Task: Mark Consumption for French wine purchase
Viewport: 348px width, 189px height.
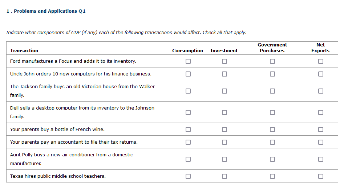Action: pyautogui.click(x=188, y=130)
